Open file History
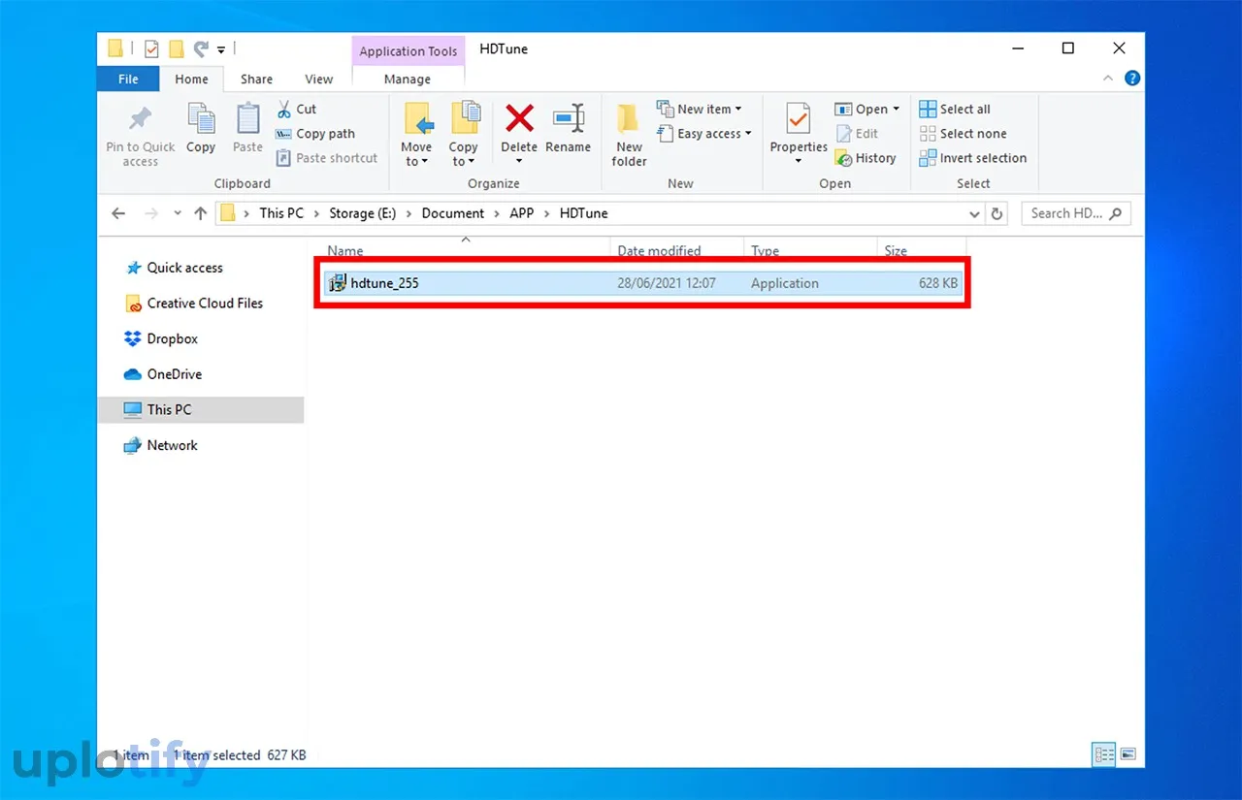 tap(866, 158)
